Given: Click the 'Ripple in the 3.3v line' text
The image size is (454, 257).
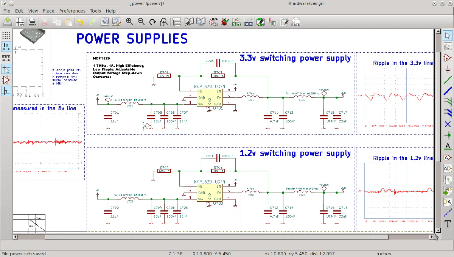Looking at the screenshot, I should (403, 63).
